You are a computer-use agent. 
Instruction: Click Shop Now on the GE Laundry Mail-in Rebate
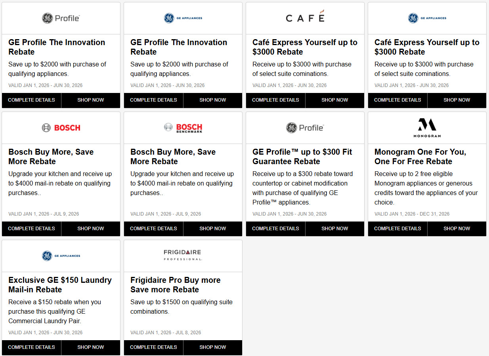tap(91, 347)
